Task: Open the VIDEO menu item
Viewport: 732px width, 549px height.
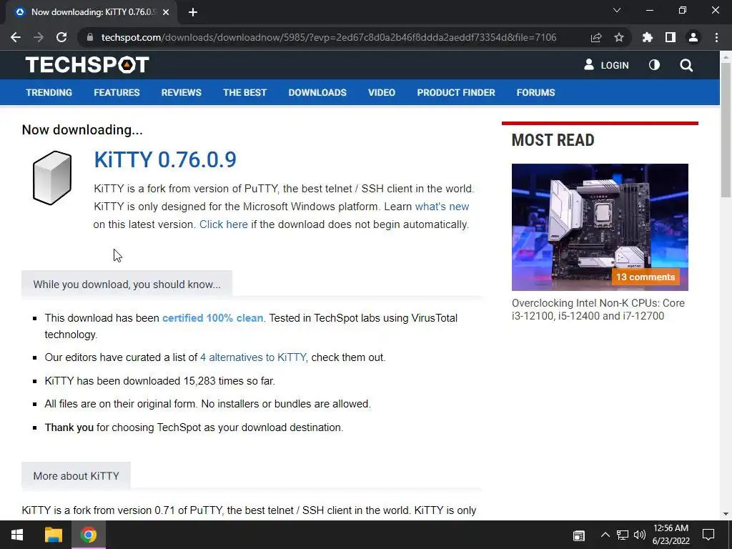Action: [x=382, y=92]
